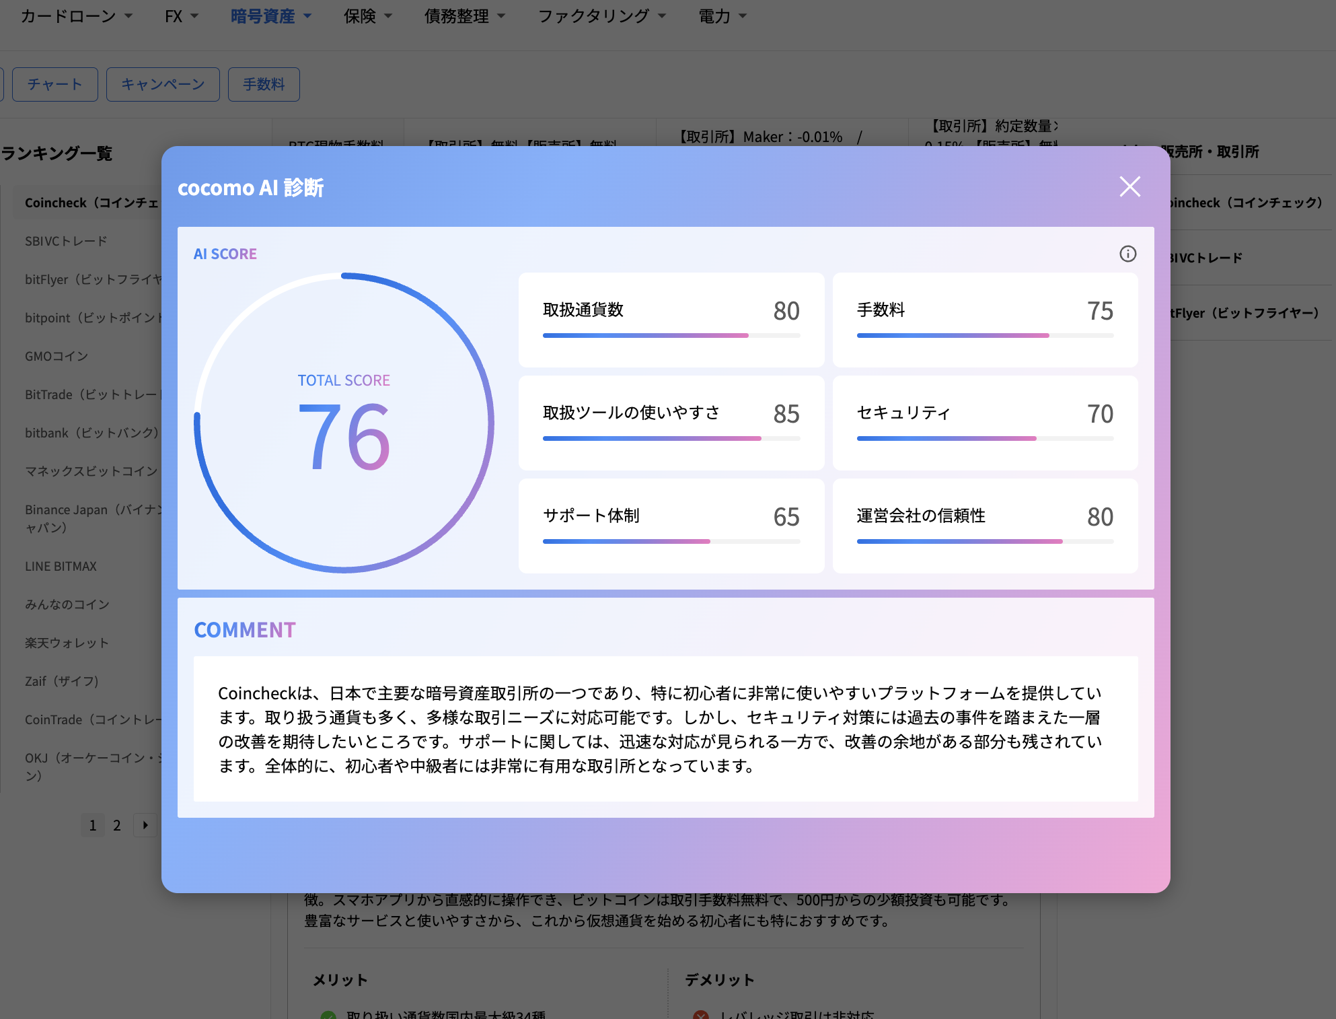Viewport: 1336px width, 1019px height.
Task: Select Zaif（ザイフ）in the ranking sidebar
Action: [x=62, y=681]
